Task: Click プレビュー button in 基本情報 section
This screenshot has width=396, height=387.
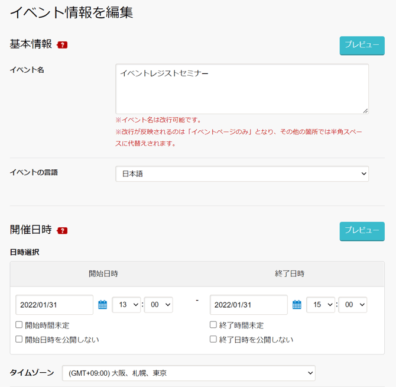Action: (362, 46)
